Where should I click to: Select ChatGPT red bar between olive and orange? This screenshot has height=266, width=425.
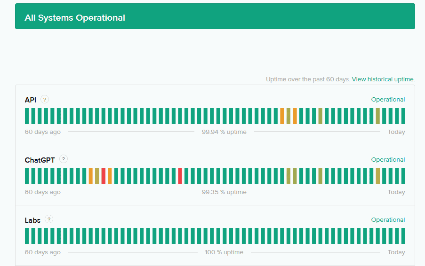click(103, 176)
